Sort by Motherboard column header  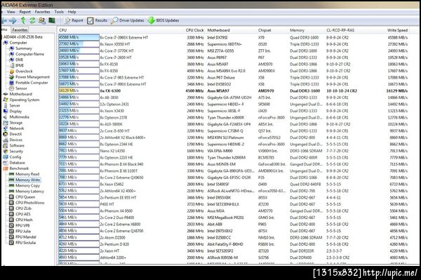pyautogui.click(x=218, y=30)
